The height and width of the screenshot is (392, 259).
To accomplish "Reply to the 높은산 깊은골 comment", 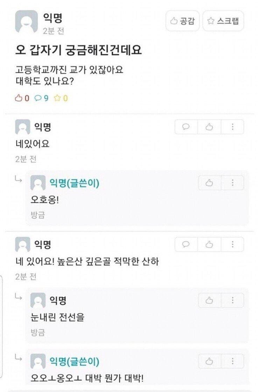I will tap(186, 244).
